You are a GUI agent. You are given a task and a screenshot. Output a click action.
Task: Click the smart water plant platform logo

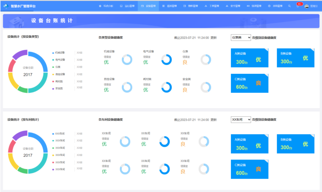pos(6,6)
